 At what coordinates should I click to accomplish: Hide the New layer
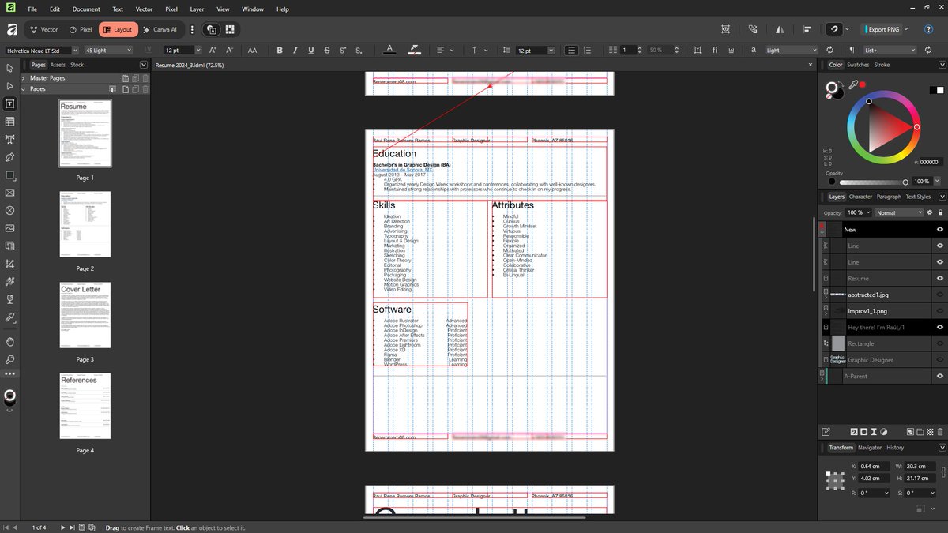click(x=940, y=229)
